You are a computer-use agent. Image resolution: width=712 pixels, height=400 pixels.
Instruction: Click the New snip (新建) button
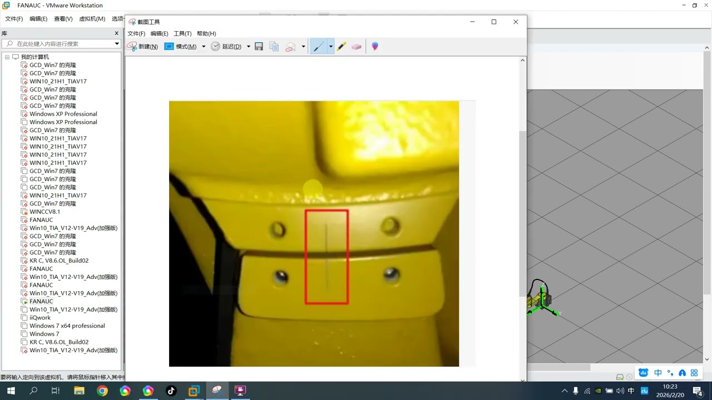pyautogui.click(x=143, y=47)
